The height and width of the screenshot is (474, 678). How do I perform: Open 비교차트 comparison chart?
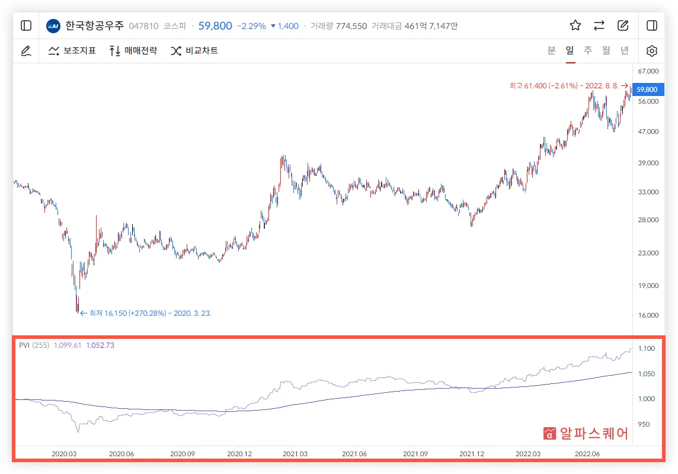click(194, 51)
